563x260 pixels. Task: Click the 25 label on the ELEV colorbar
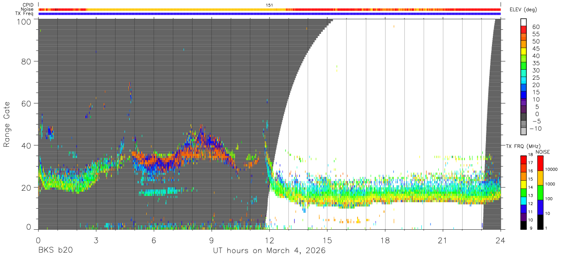coord(535,78)
